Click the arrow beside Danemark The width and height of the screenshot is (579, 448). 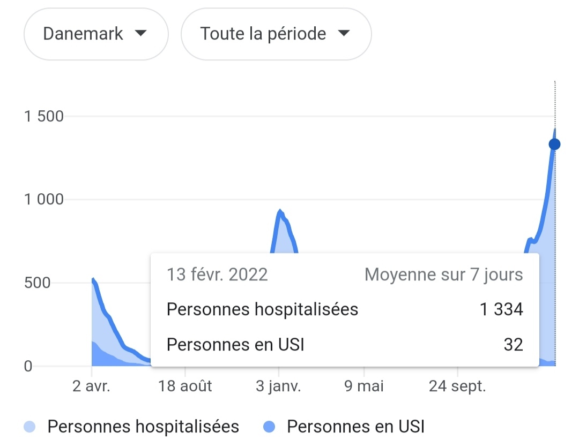(140, 33)
